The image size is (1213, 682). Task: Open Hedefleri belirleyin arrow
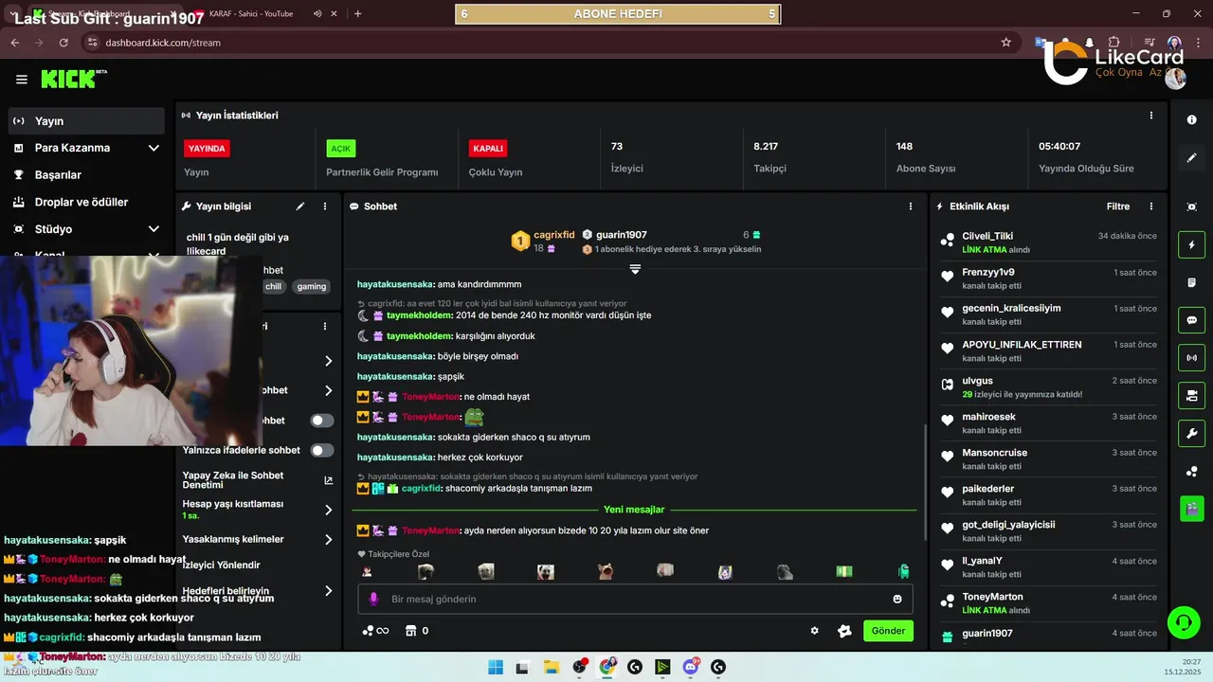[329, 591]
